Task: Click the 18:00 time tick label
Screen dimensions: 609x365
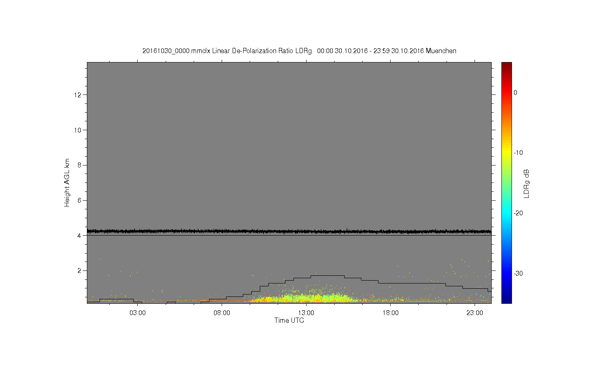Action: tap(391, 313)
